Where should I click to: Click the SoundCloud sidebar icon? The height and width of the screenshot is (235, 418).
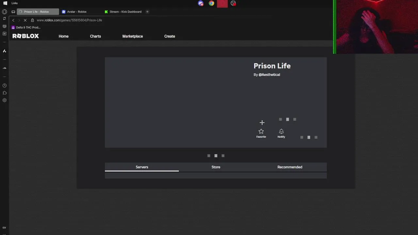(5, 68)
